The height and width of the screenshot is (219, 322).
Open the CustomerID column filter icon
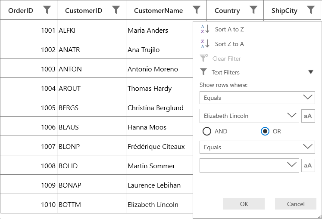(x=116, y=9)
